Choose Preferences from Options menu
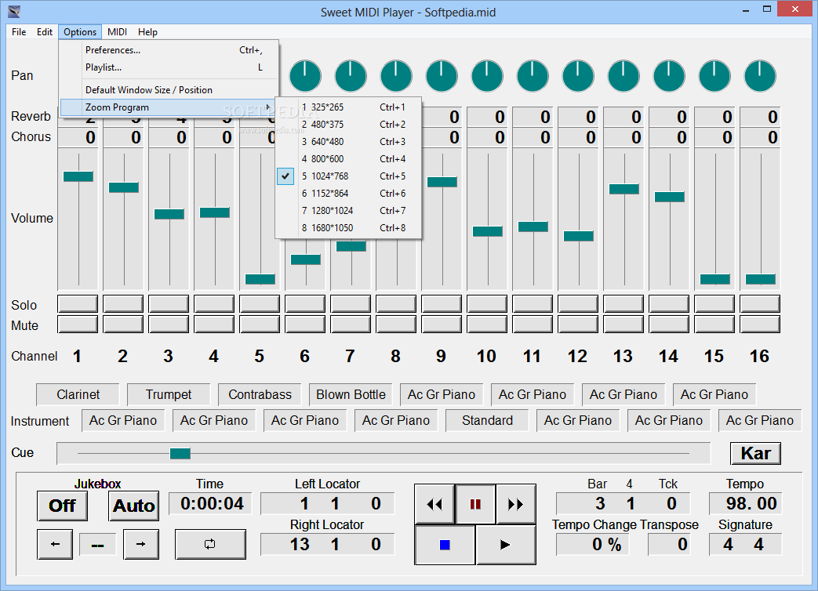The width and height of the screenshot is (818, 591). (169, 50)
